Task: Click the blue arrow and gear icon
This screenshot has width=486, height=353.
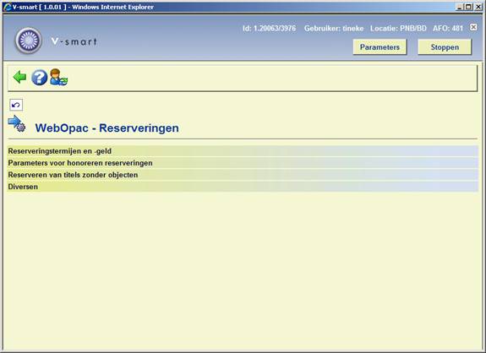Action: pos(17,123)
